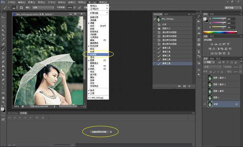Click the create video timeline button
Image resolution: width=243 pixels, height=147 pixels.
tap(99, 132)
